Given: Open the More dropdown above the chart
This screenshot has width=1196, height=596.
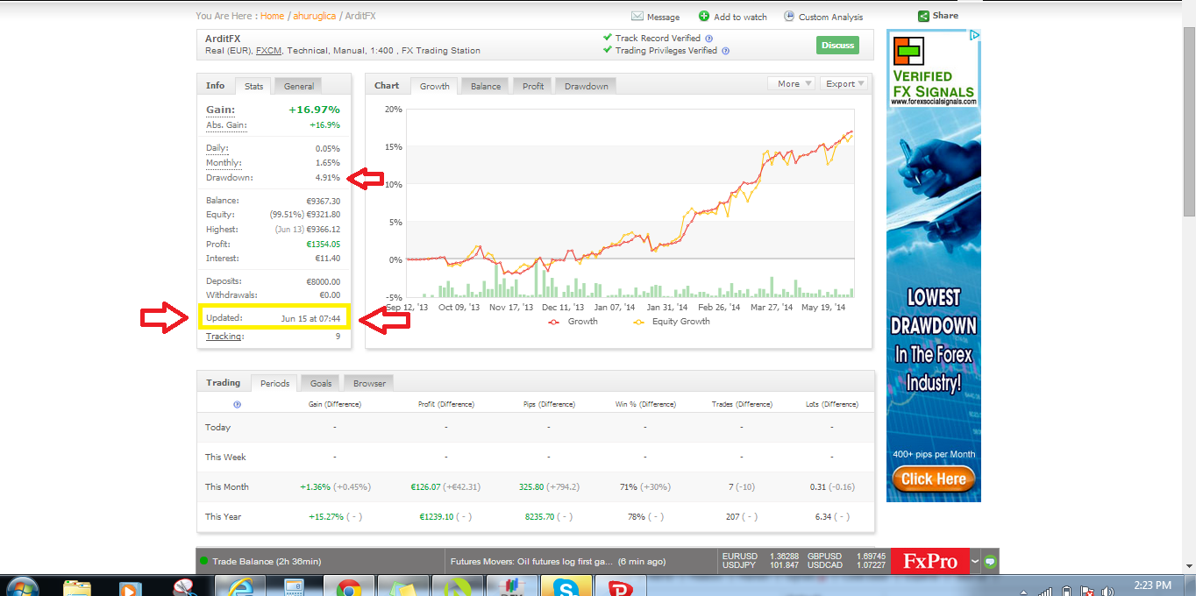Looking at the screenshot, I should (x=791, y=83).
